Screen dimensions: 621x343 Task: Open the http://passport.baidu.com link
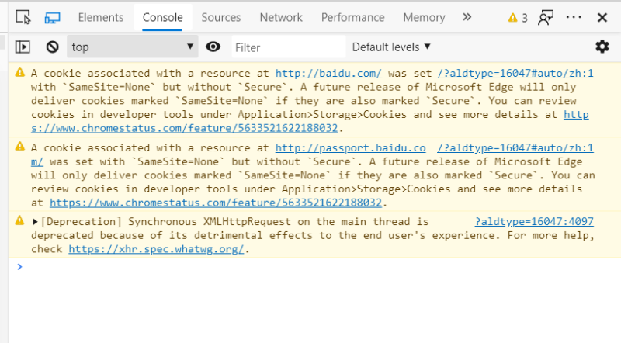351,147
